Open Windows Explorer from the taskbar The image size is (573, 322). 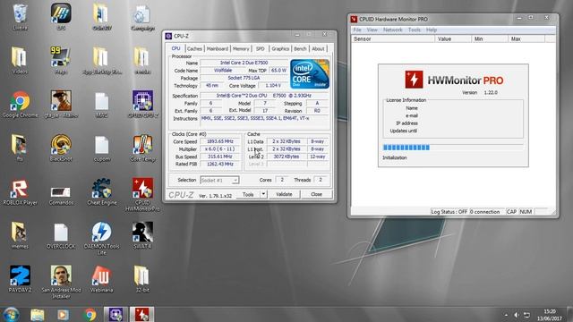pyautogui.click(x=38, y=314)
